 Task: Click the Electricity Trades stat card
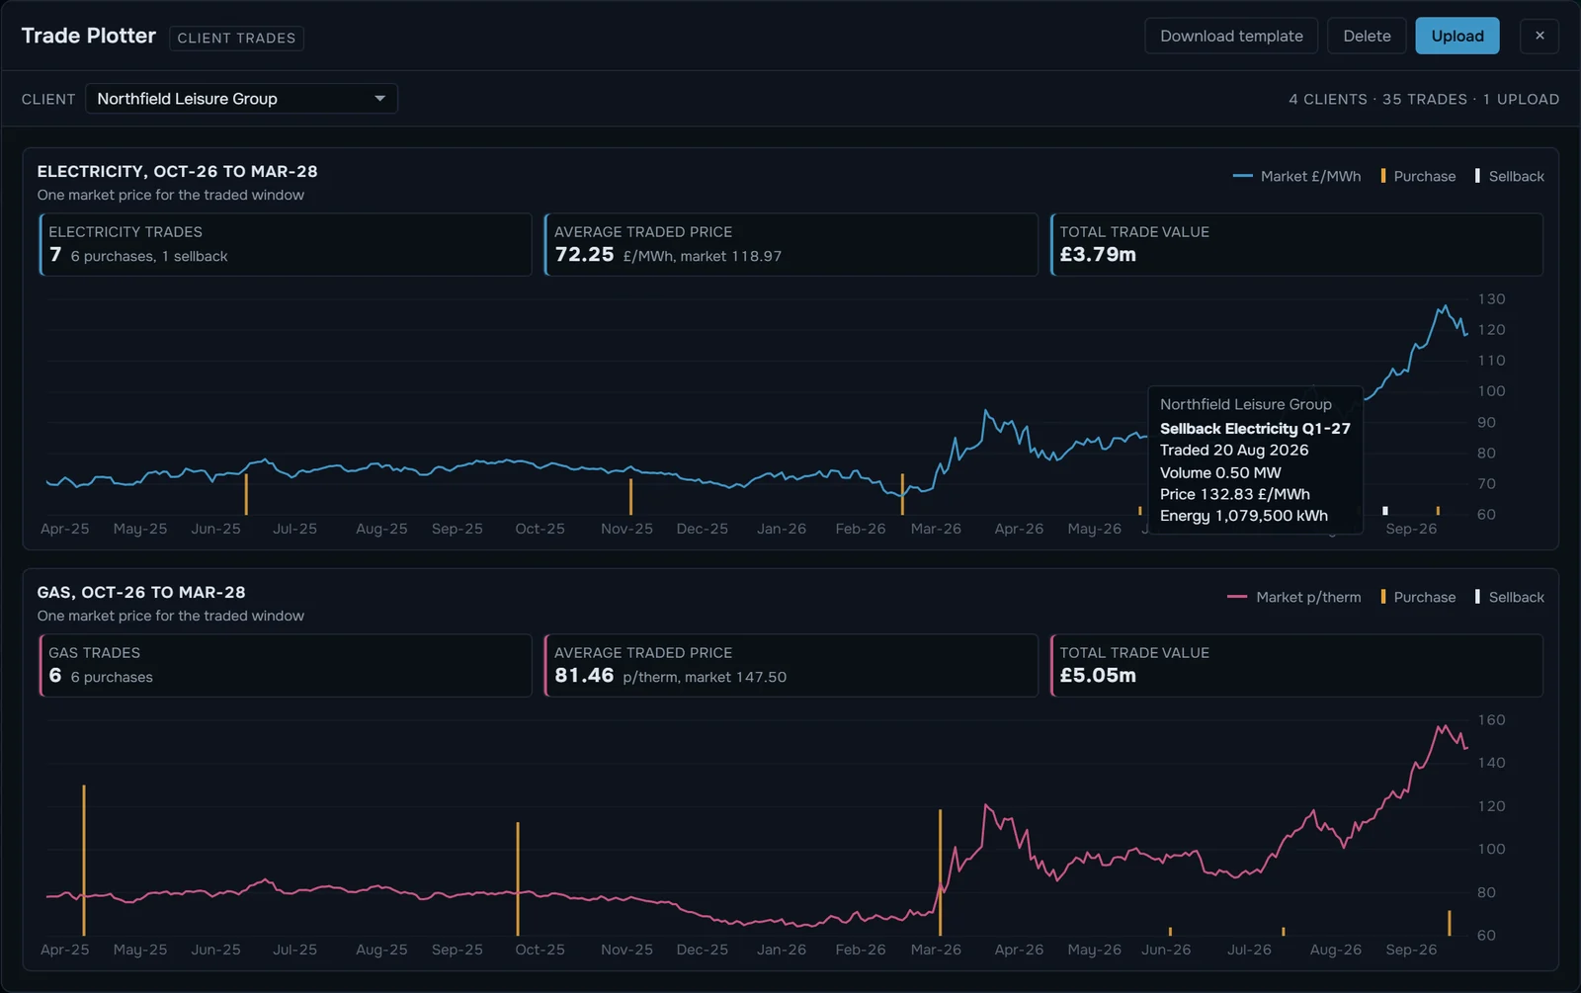[286, 244]
